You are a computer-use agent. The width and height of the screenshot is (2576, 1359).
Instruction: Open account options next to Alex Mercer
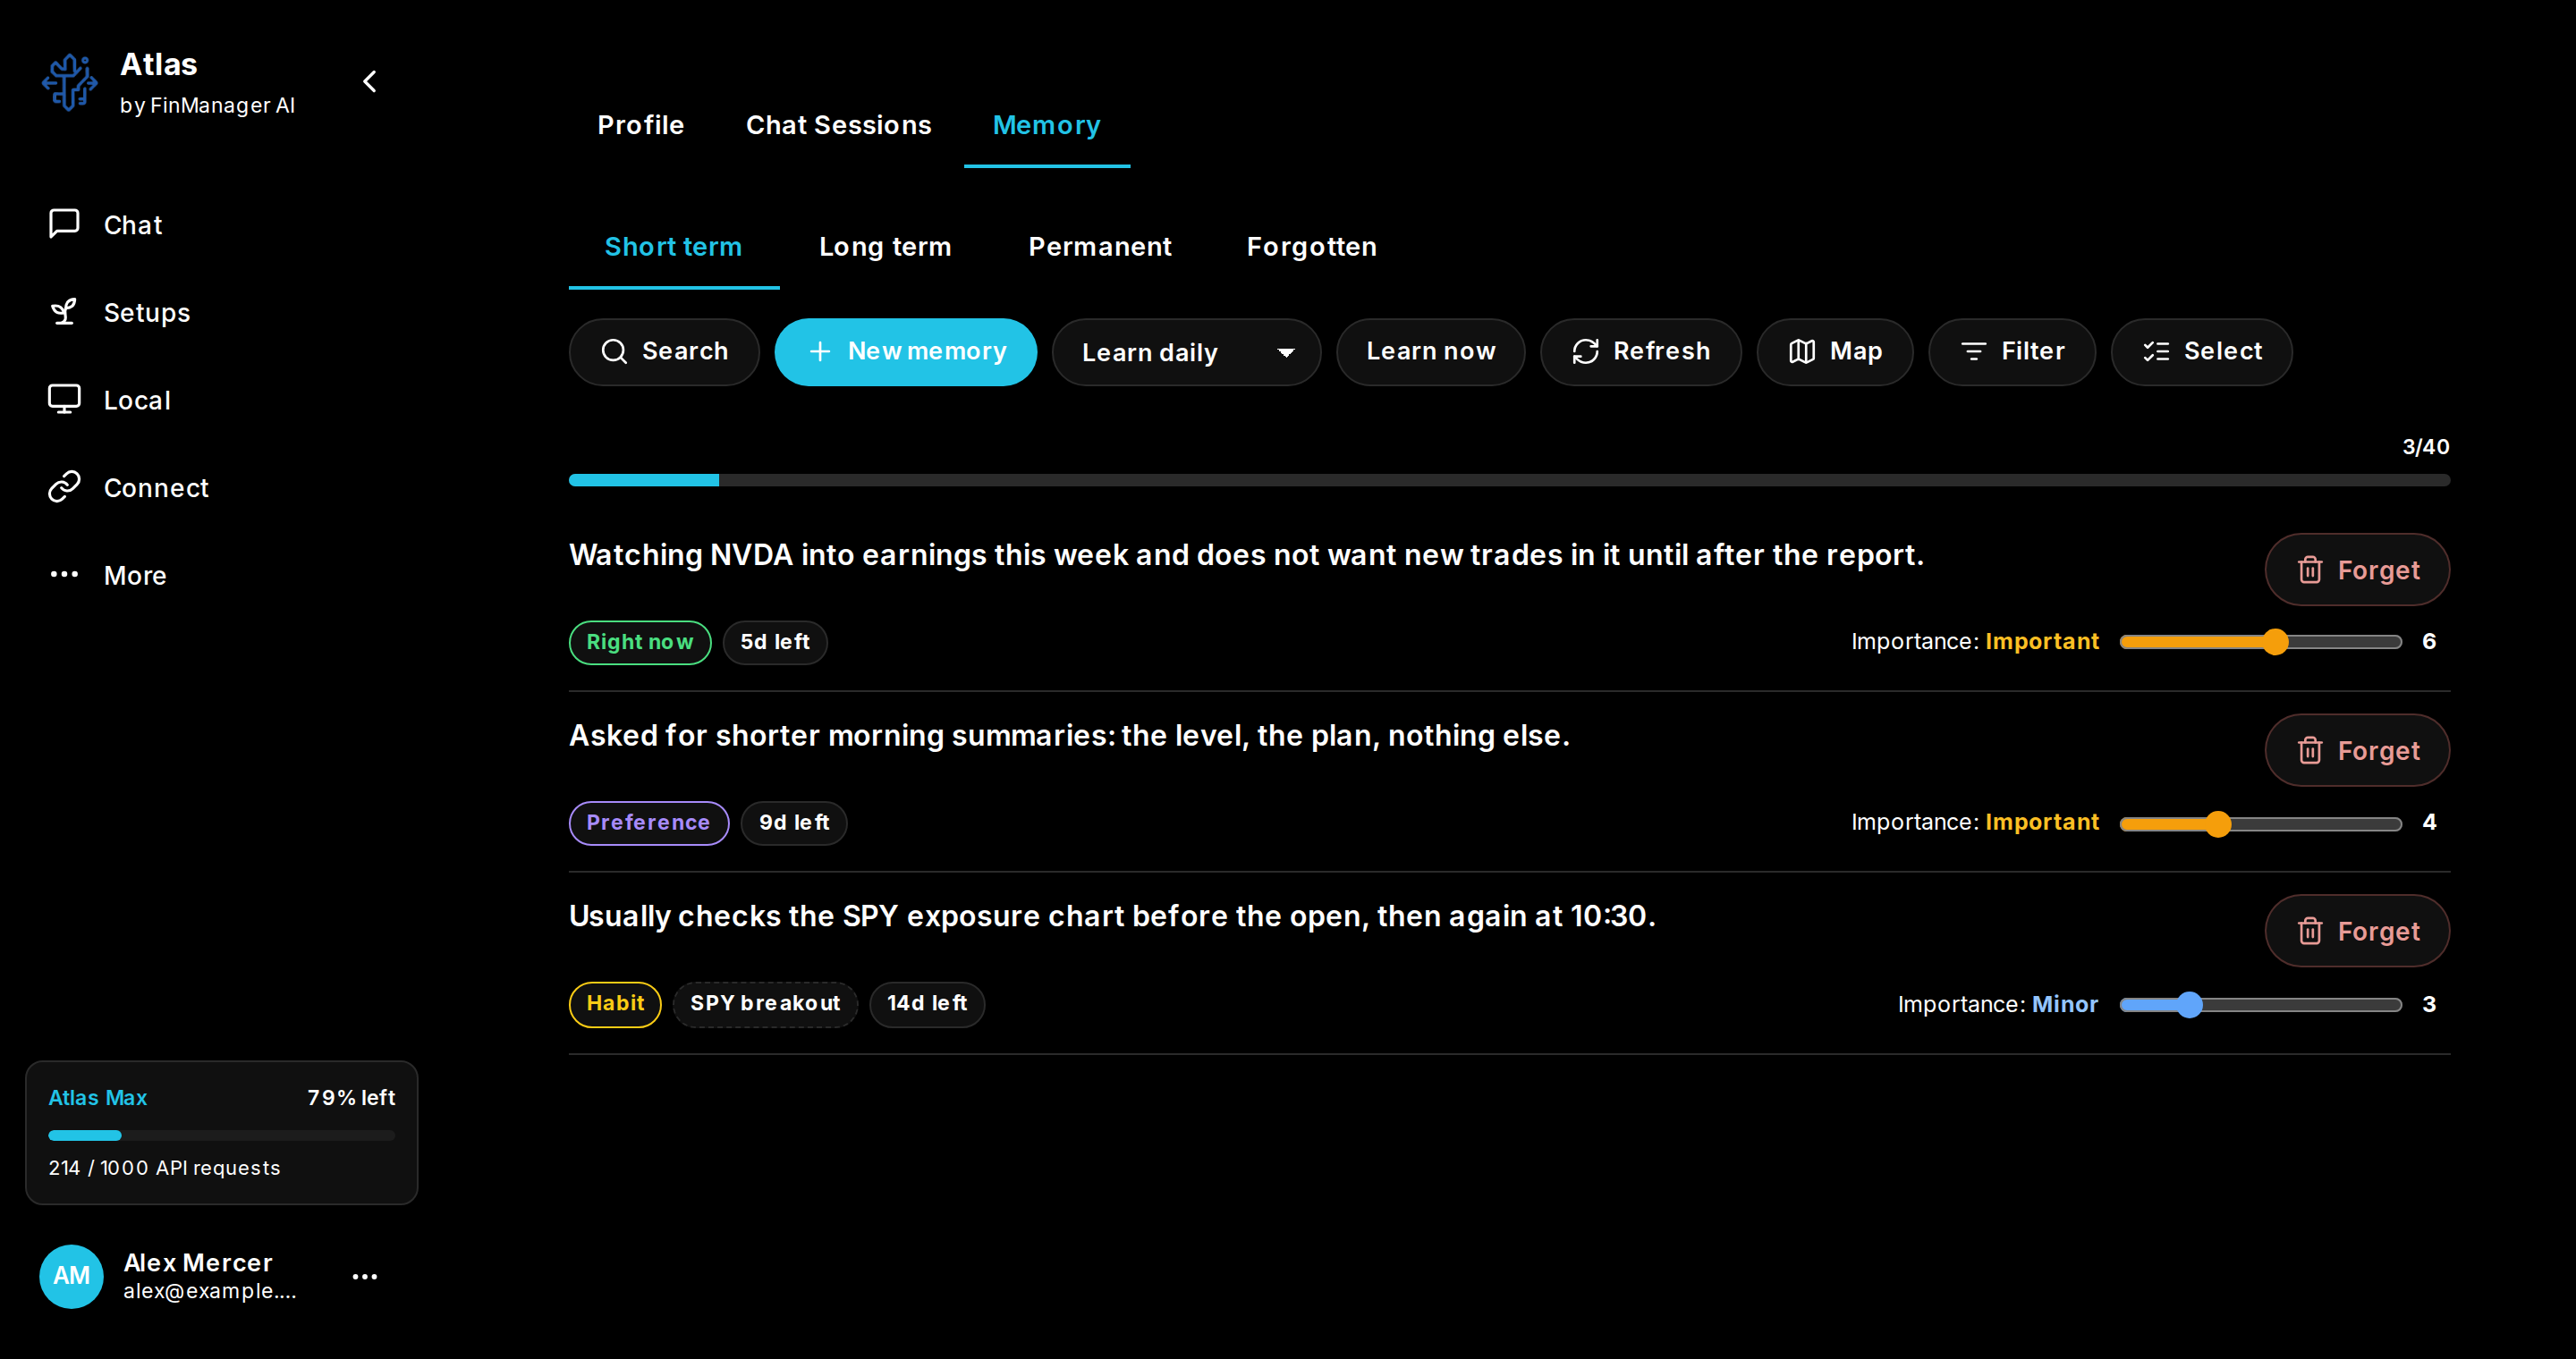tap(365, 1276)
